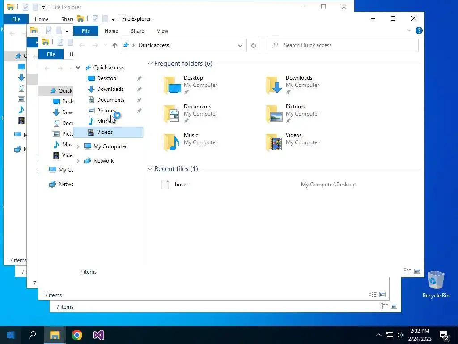
Task: Click the New folder quick access toolbar icon
Action: click(105, 19)
